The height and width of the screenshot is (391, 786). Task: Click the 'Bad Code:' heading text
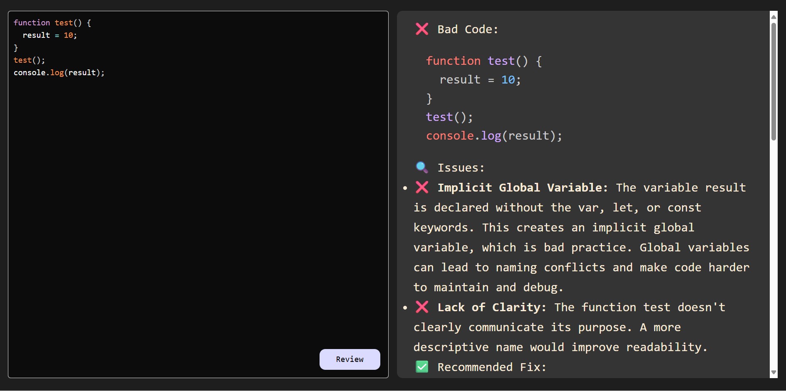tap(468, 30)
